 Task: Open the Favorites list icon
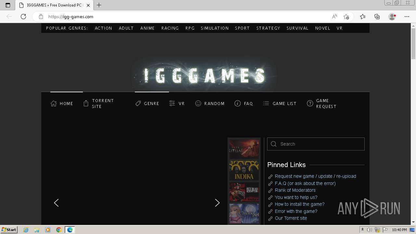click(363, 17)
